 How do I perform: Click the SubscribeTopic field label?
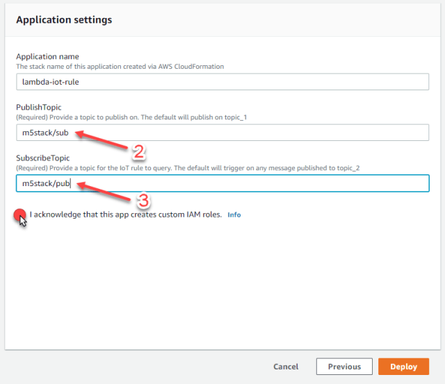pyautogui.click(x=44, y=158)
